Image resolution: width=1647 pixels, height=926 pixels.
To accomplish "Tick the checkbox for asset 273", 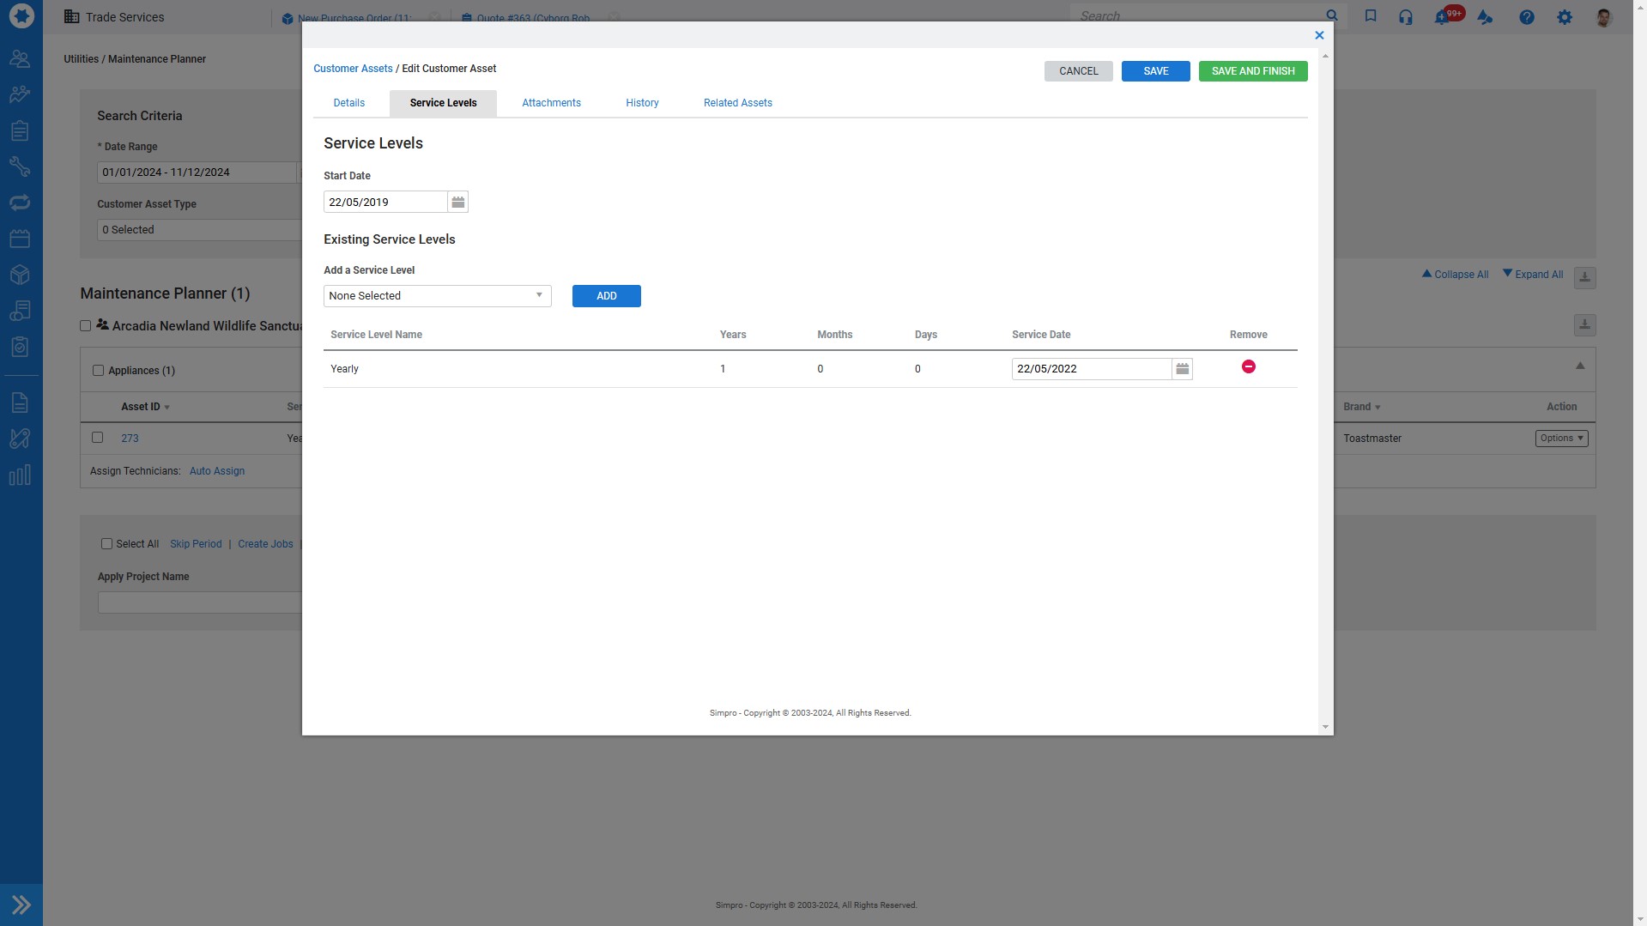I will 97,438.
